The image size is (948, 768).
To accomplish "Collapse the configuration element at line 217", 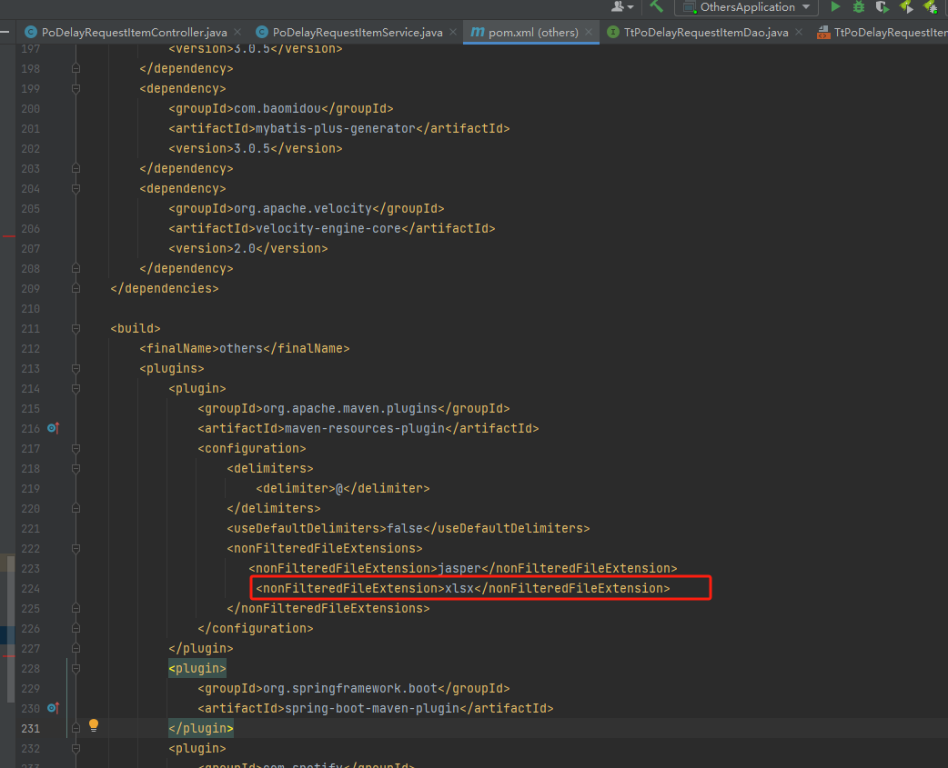I will (x=76, y=449).
